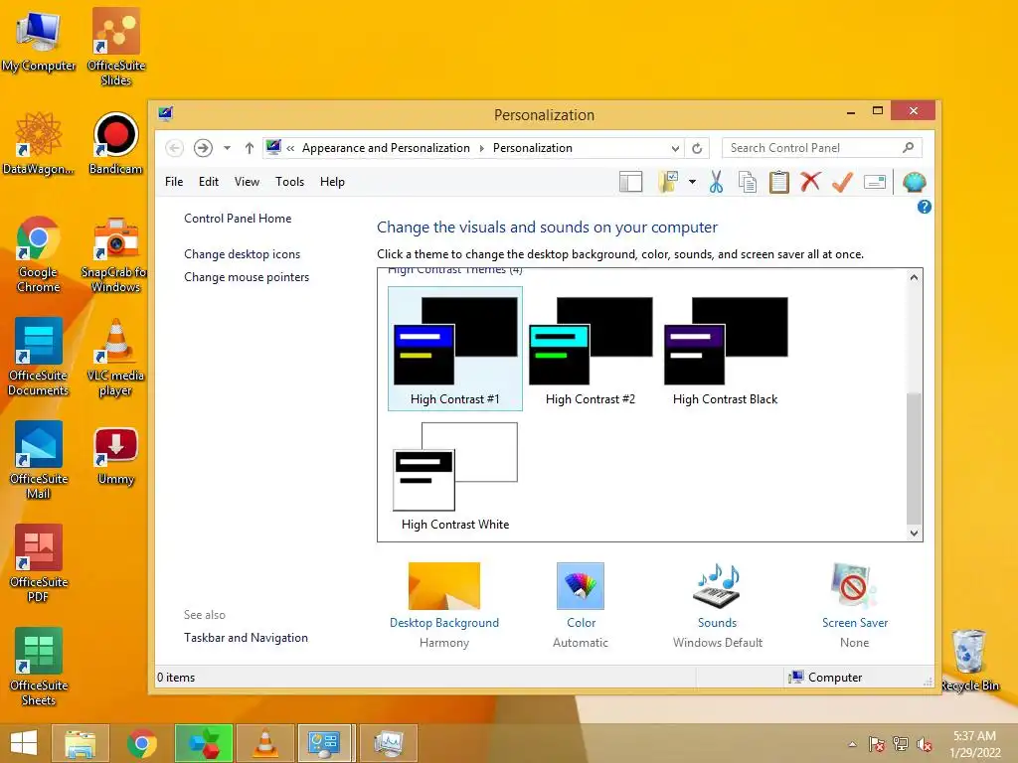Select the High Contrast #1 theme
This screenshot has width=1018, height=763.
455,349
